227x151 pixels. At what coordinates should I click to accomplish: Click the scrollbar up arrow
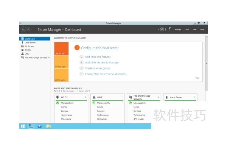207,35
